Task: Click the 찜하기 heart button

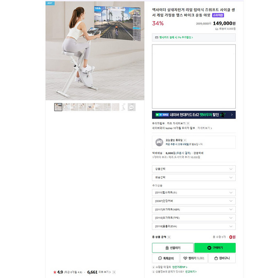Action: tap(194, 258)
